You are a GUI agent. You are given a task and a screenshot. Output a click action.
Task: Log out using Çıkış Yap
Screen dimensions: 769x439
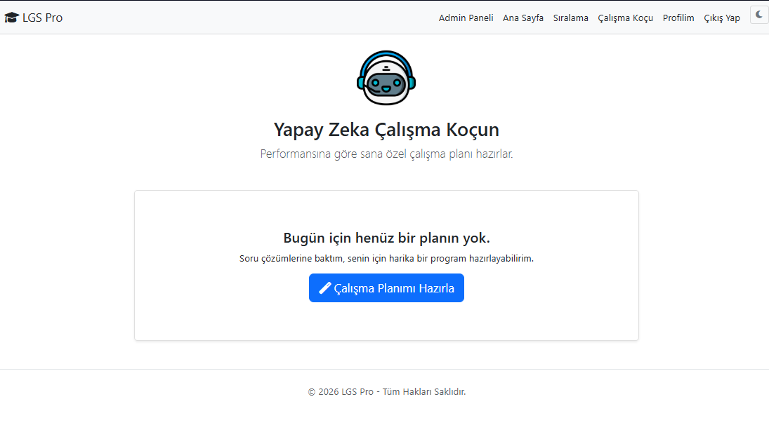[722, 18]
